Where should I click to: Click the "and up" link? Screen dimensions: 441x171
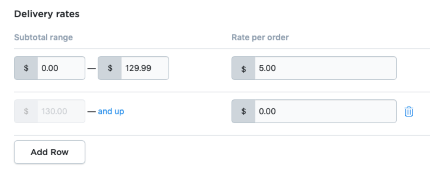click(111, 112)
